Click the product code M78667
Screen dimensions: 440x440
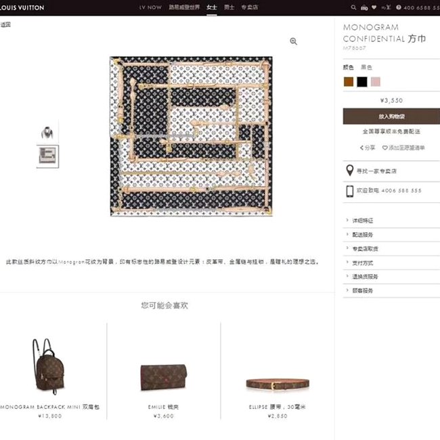[x=355, y=48]
